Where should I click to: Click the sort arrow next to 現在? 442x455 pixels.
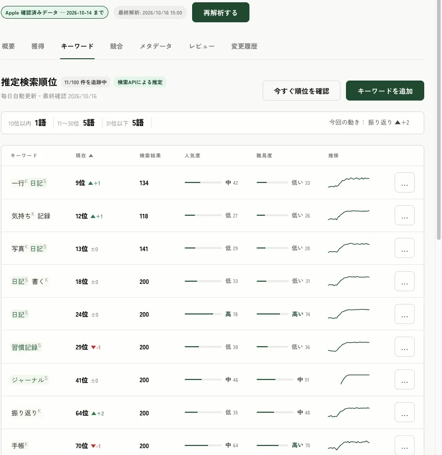click(x=91, y=156)
